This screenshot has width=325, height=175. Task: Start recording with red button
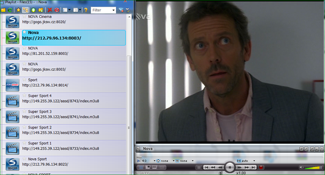261,167
